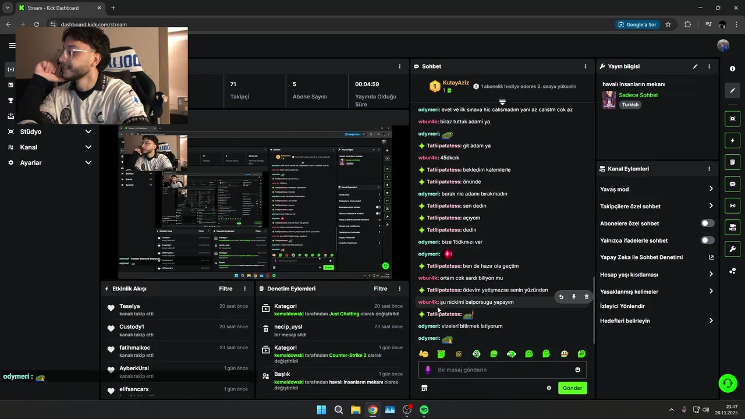The height and width of the screenshot is (419, 745).
Task: Send the message with Gönder button
Action: [x=572, y=388]
